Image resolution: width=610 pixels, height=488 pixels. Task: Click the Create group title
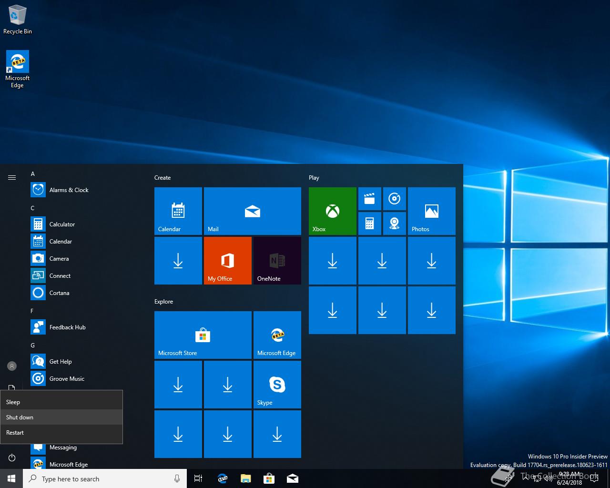(163, 178)
